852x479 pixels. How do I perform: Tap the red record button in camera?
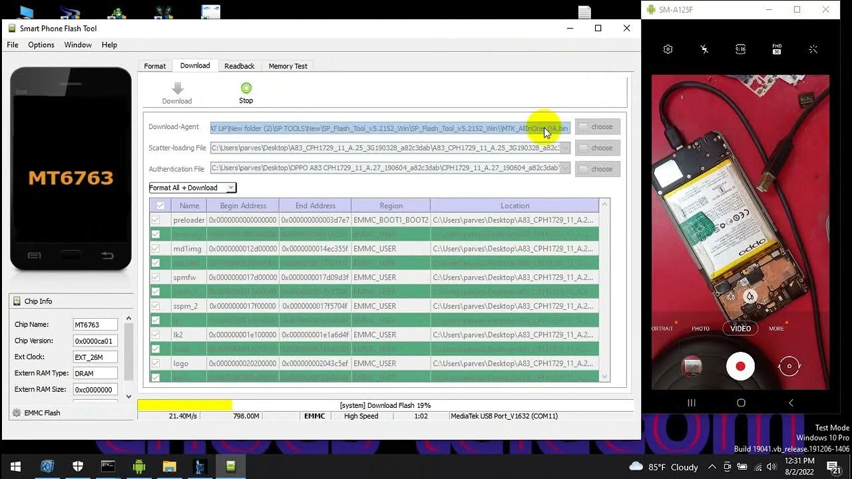click(740, 366)
